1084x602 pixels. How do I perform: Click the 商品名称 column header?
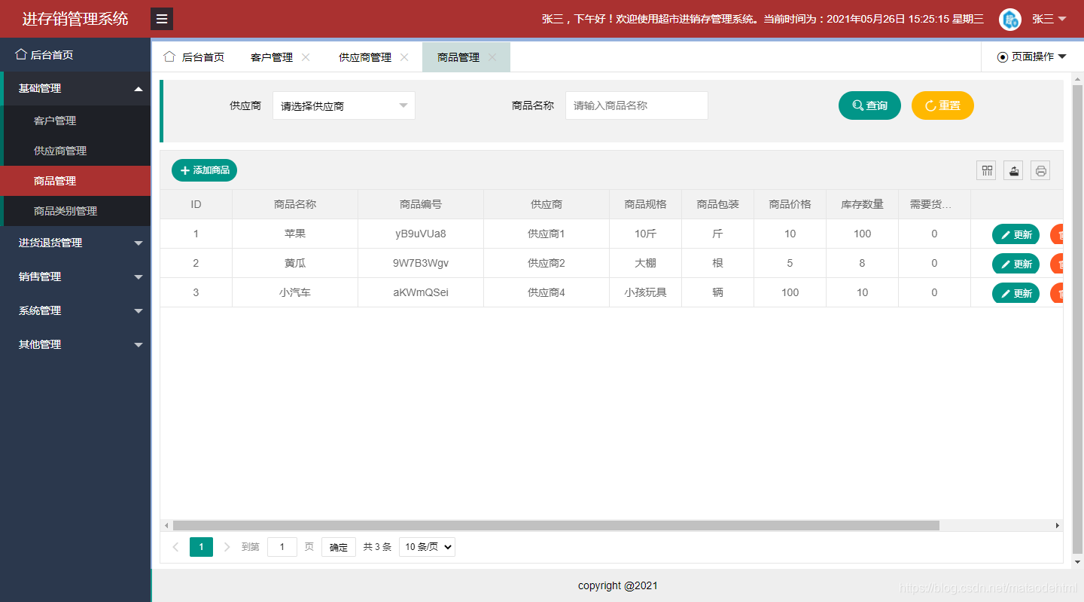[x=295, y=204]
